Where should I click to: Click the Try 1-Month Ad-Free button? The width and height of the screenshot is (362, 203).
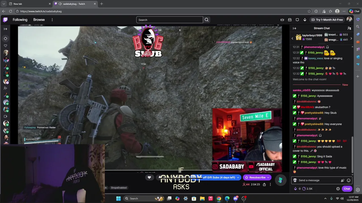(x=327, y=20)
